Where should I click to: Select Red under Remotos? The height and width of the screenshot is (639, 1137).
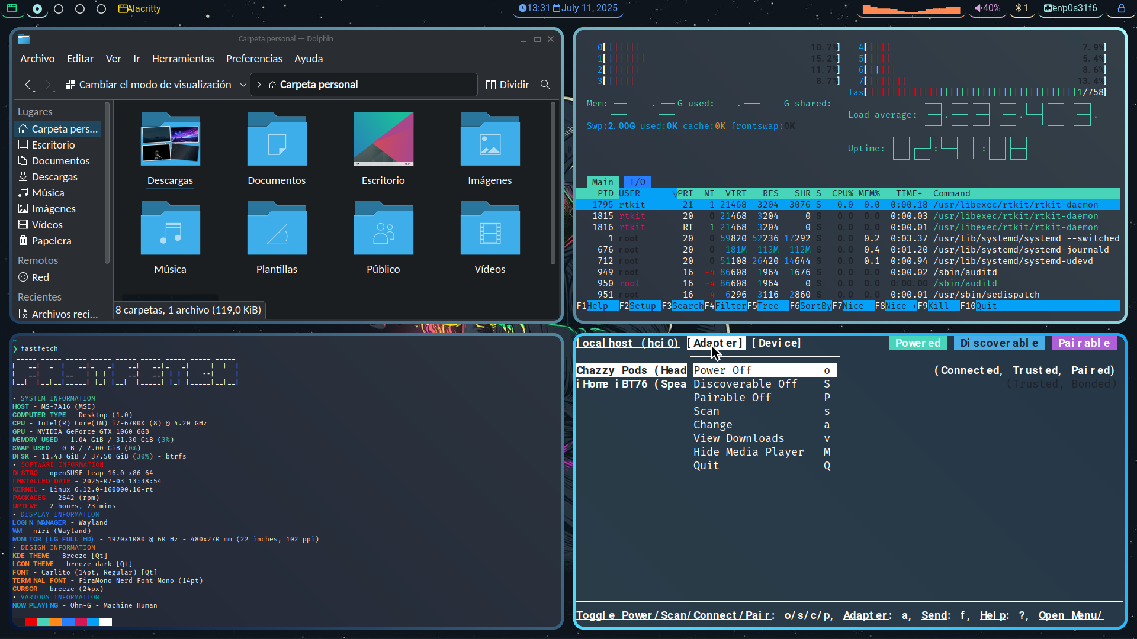[57, 277]
